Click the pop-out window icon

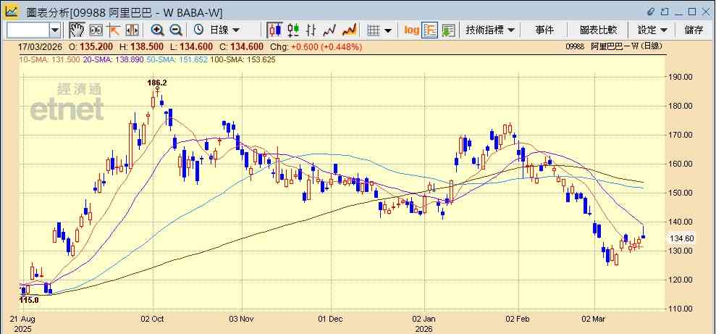pos(665,12)
